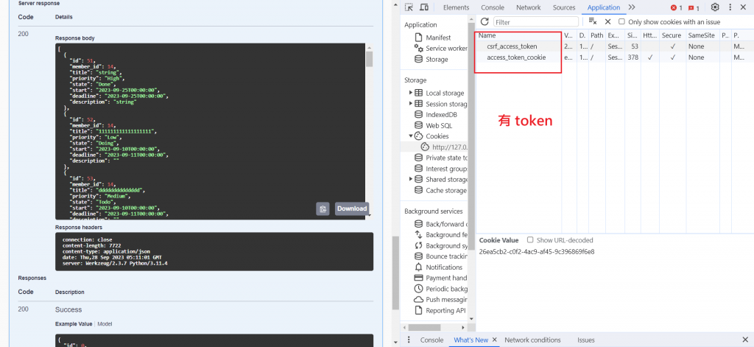Open DevTools settings gear

715,7
